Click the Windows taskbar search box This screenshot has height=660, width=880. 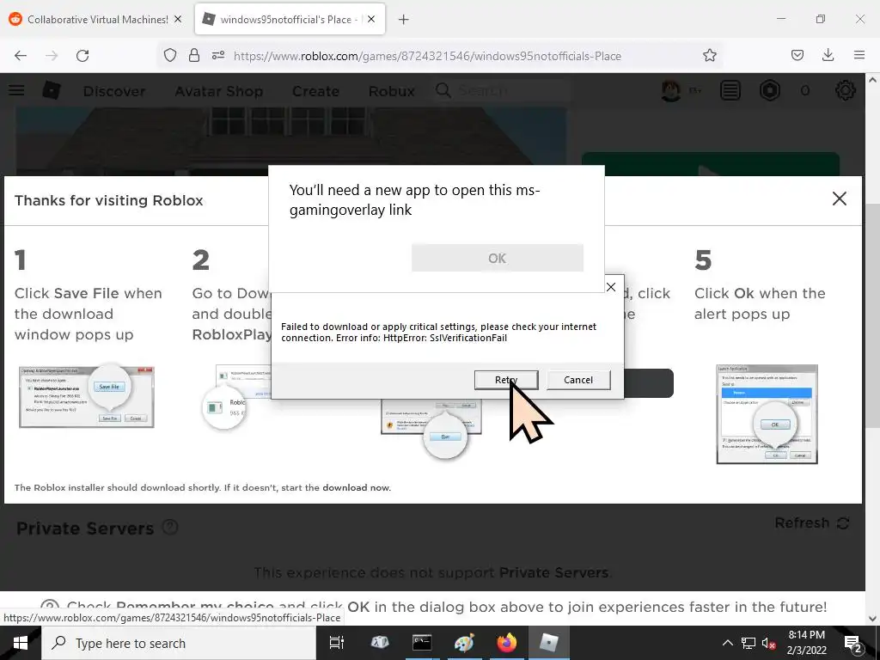tap(179, 643)
